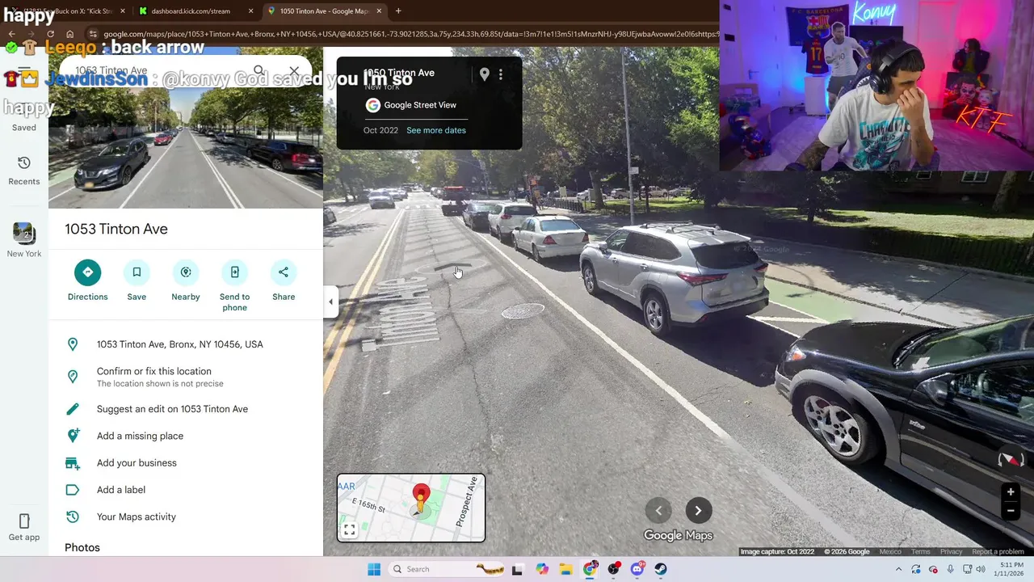Click the Windows taskbar Search box
Image resolution: width=1034 pixels, height=582 pixels.
tap(444, 569)
